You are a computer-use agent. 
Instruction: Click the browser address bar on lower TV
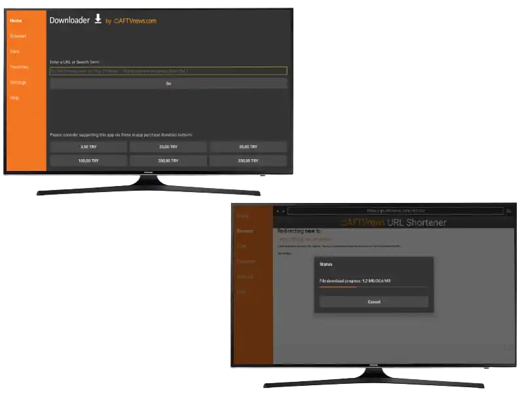(396, 211)
